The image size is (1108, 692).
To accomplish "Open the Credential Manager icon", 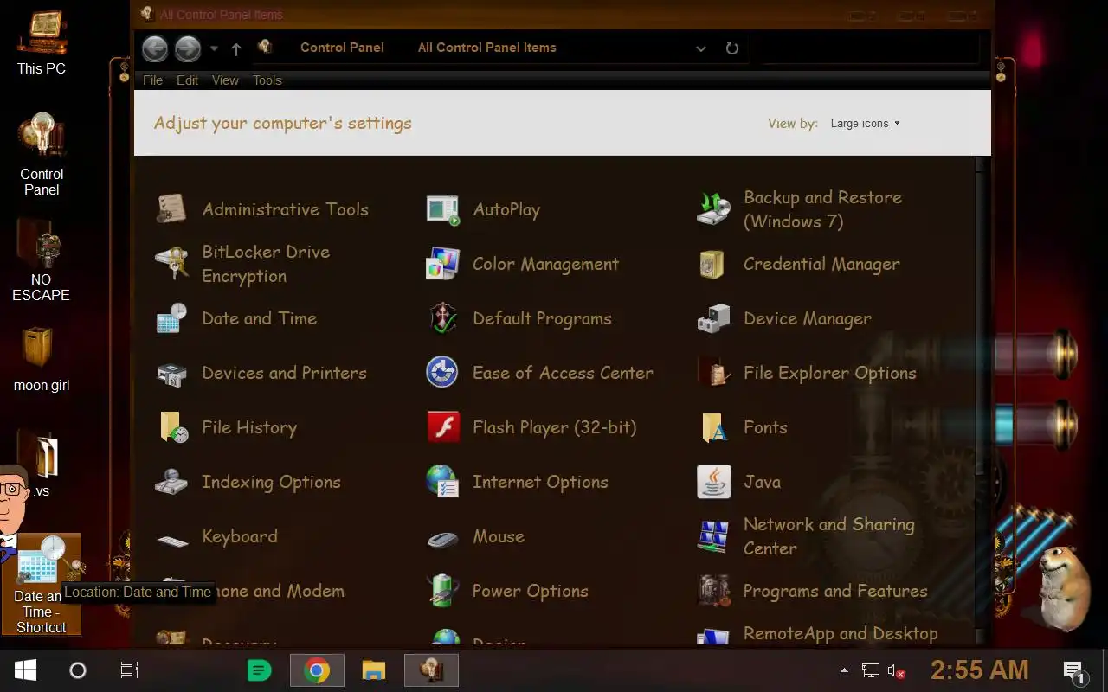I will pos(713,264).
